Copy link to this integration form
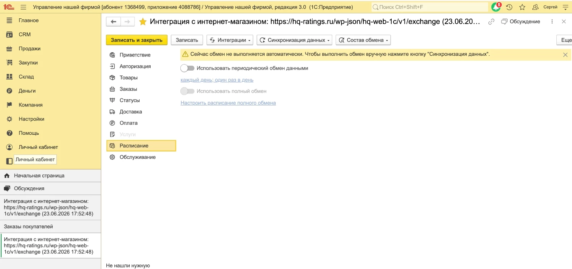 tap(491, 22)
